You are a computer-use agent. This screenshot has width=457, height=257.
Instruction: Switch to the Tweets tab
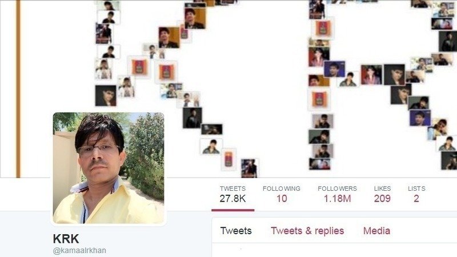click(x=236, y=231)
